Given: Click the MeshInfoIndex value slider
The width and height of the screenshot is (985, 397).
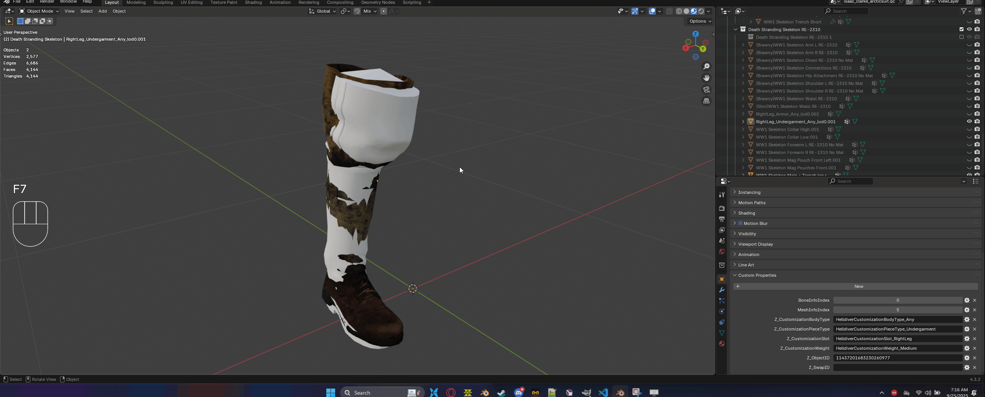Looking at the screenshot, I should (897, 310).
